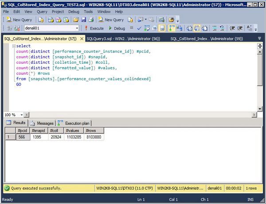Open an Analysis Services DMX Query
The height and width of the screenshot is (204, 266).
coord(59,20)
